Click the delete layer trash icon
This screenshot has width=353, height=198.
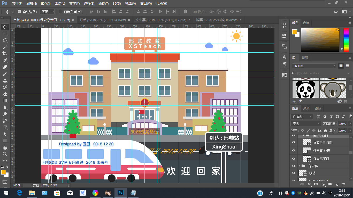tap(344, 184)
